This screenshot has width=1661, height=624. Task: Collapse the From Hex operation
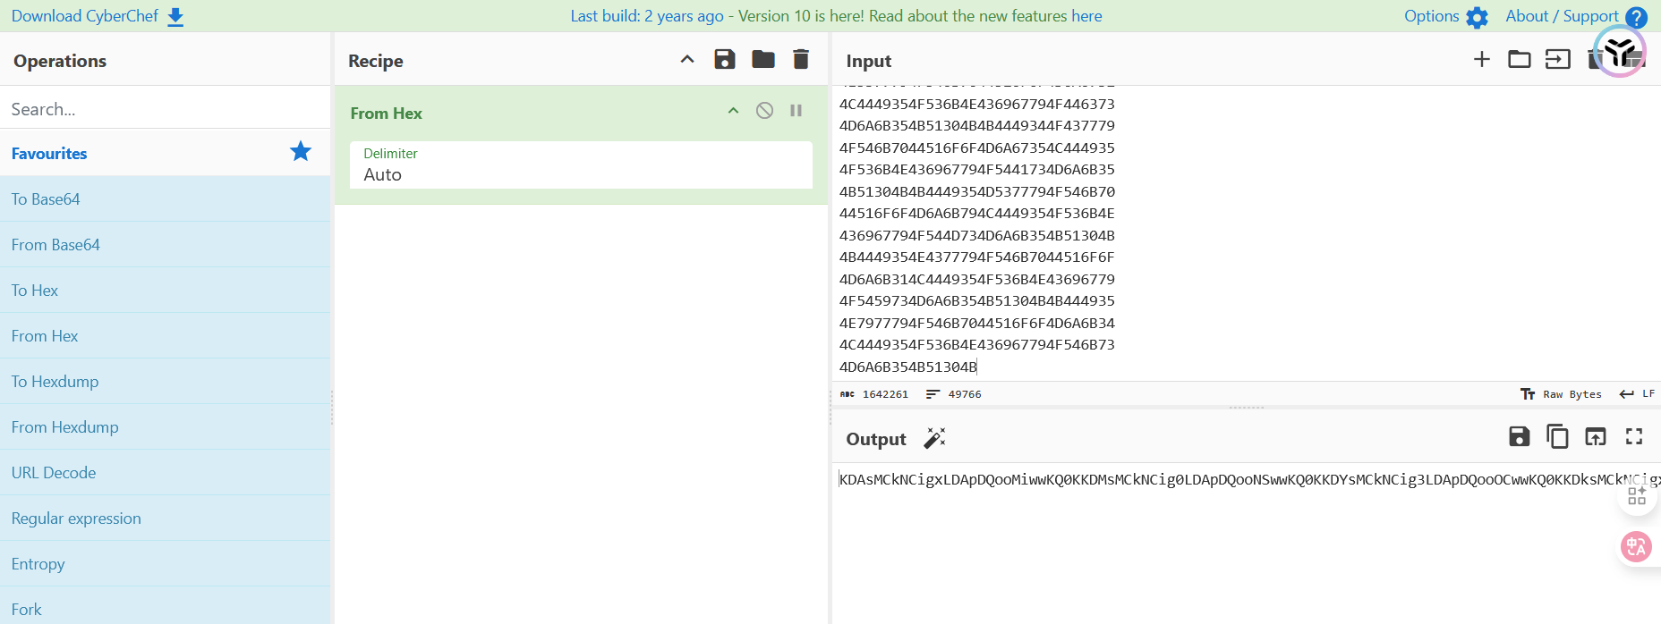pos(733,111)
